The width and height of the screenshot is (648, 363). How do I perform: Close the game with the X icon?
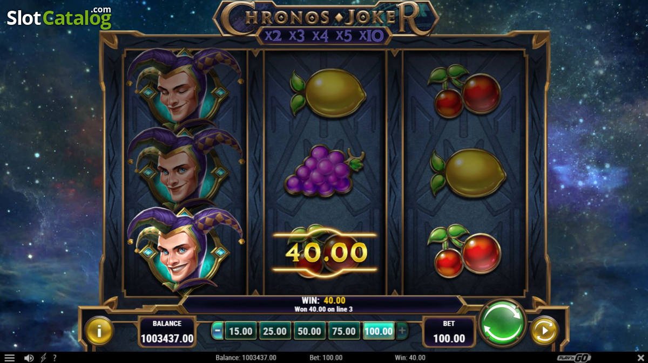pos(640,358)
